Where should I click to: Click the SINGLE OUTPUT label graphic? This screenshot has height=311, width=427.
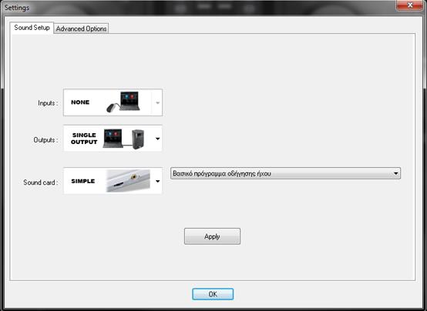point(84,139)
